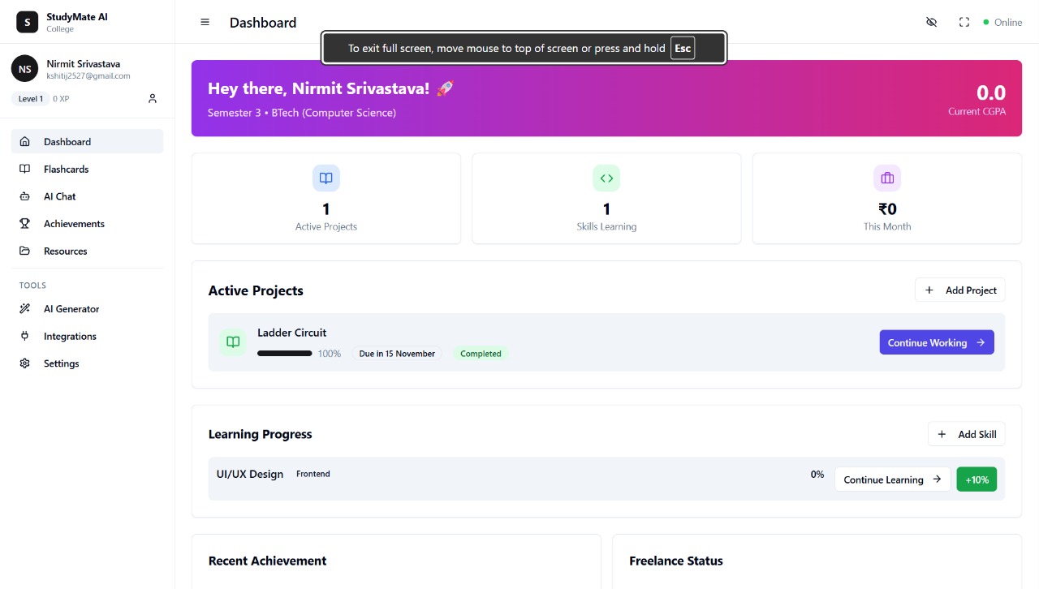Viewport: 1039px width, 589px height.
Task: Toggle privacy mode with the eye-off icon
Action: [931, 22]
